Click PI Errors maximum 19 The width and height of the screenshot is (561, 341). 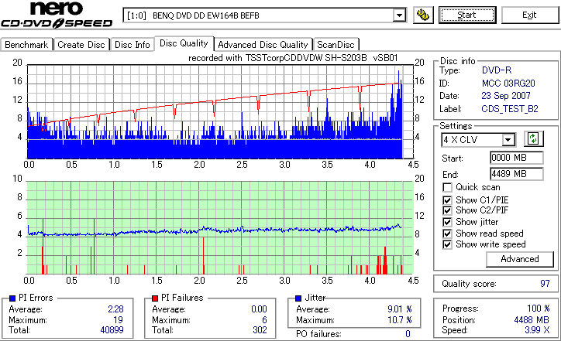pos(118,320)
